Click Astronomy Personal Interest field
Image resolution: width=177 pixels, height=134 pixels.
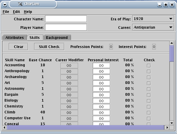point(101,89)
